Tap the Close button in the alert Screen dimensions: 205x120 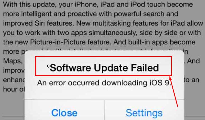[x=64, y=113]
